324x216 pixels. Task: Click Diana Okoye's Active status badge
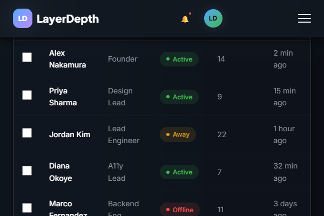coord(179,172)
